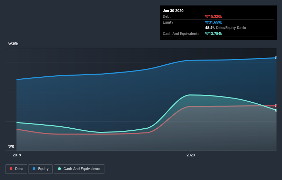
Task: Toggle the Cash And Equivalents legend button
Action: click(79, 169)
